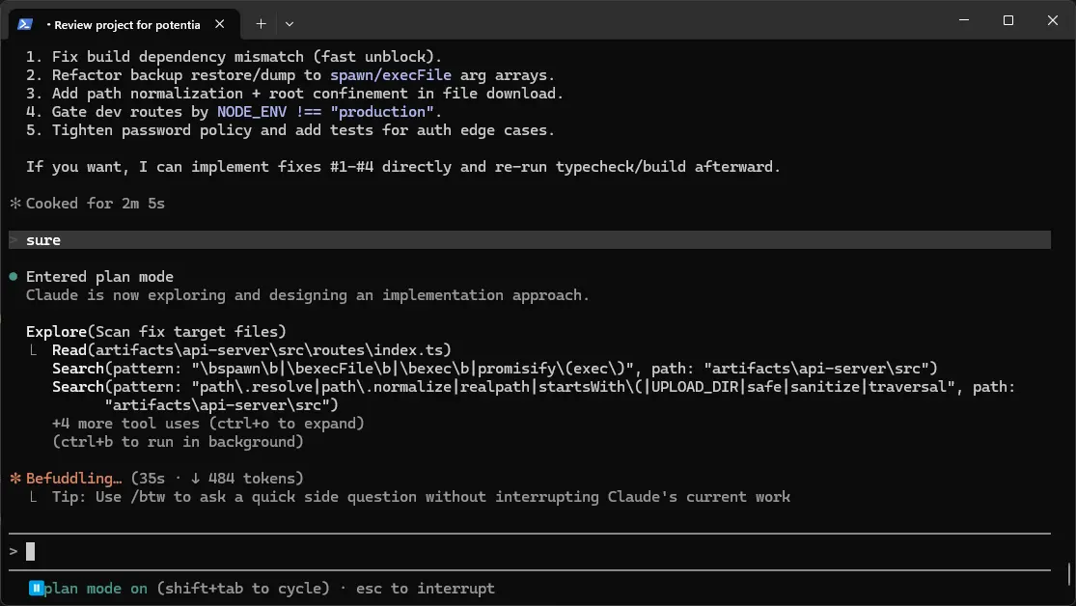Click the Search line with the path\.resolve pattern
This screenshot has height=606, width=1076.
(x=534, y=396)
